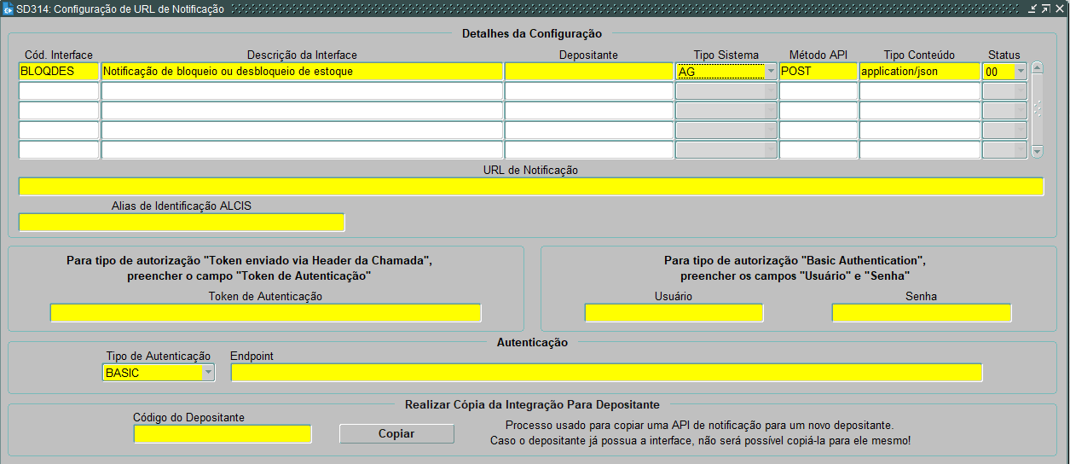Minimize the SD314 configuration window

pyautogui.click(x=1032, y=9)
